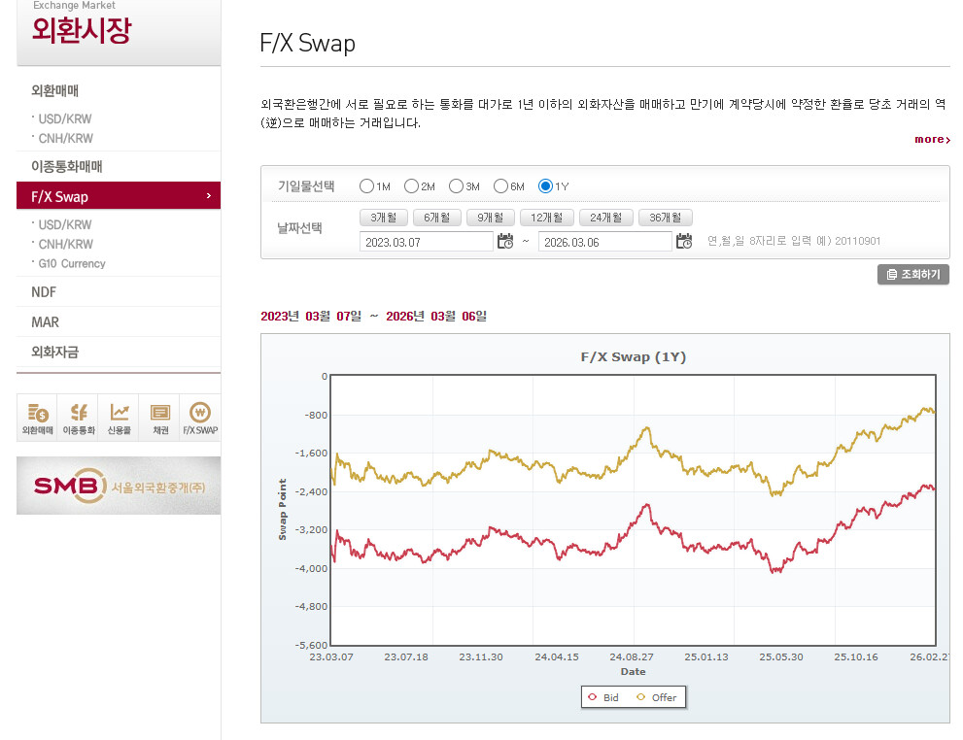This screenshot has height=740, width=963.
Task: Open the 이종통화 quick icon
Action: point(78,418)
